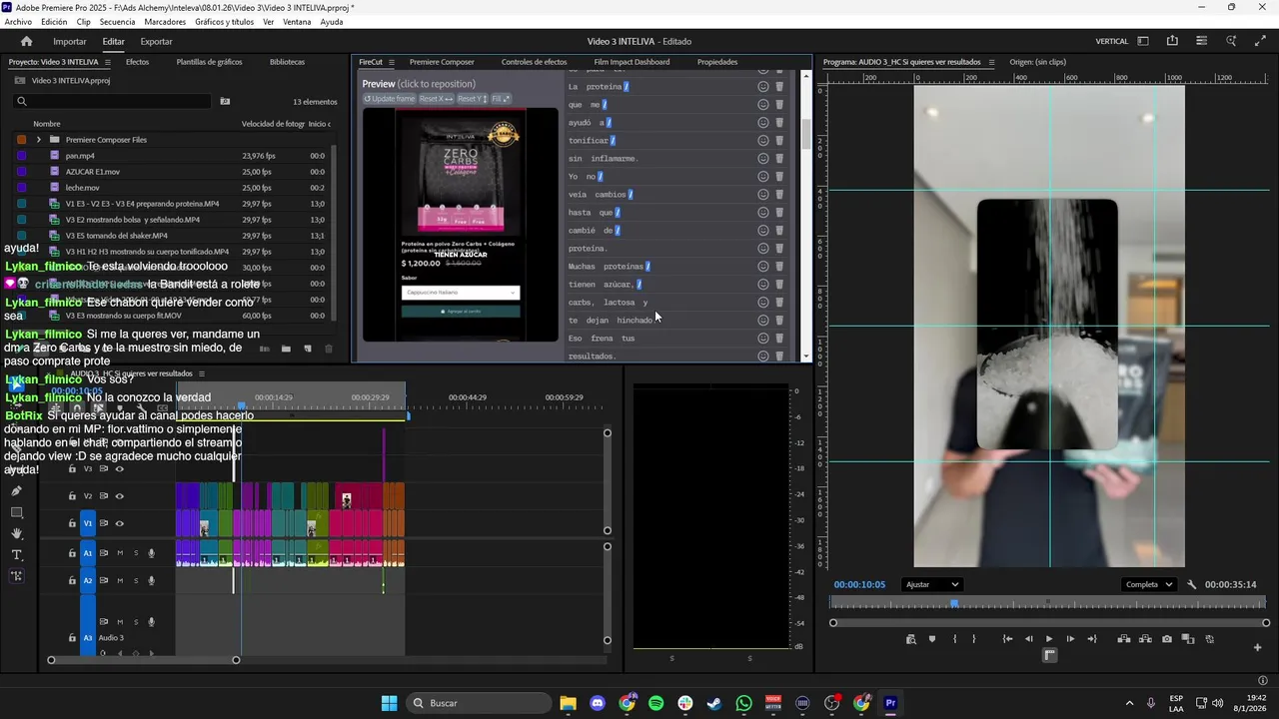The image size is (1279, 719).
Task: Click the Reset X button in FireCut
Action: coord(436,99)
